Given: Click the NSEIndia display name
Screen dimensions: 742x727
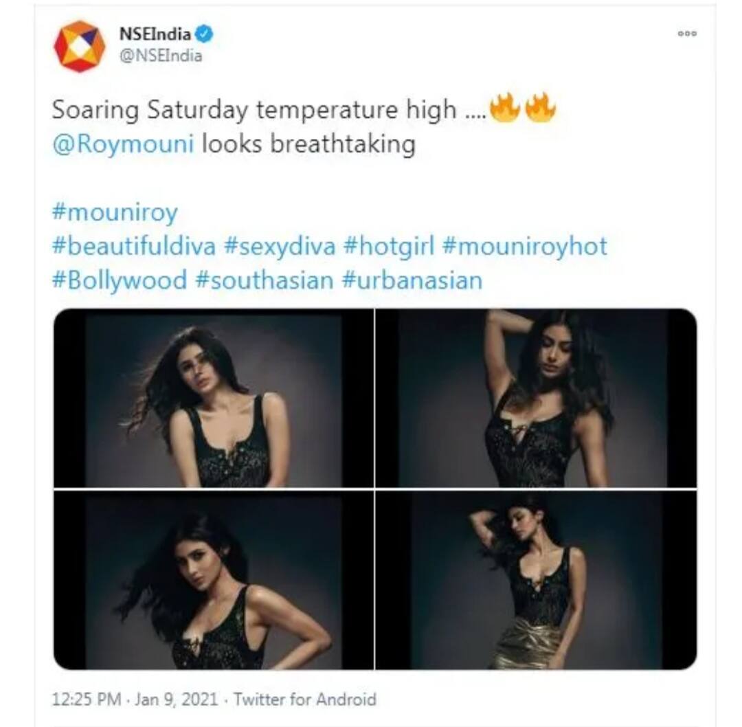Looking at the screenshot, I should [x=155, y=34].
